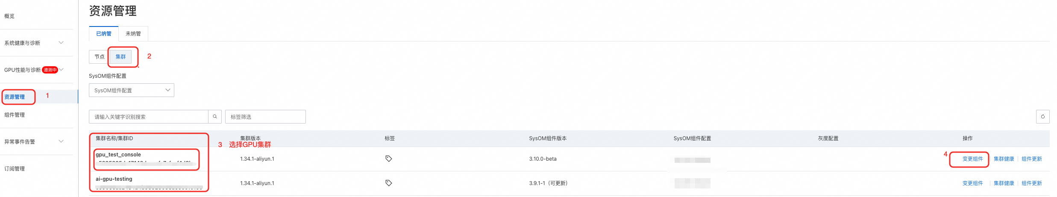
Task: Click the search magnifier icon button
Action: 215,117
